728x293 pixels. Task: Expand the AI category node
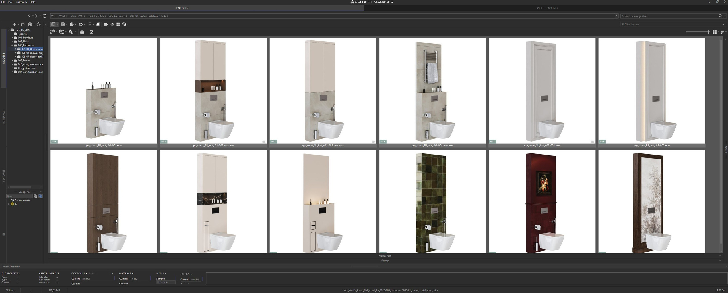tap(9, 204)
